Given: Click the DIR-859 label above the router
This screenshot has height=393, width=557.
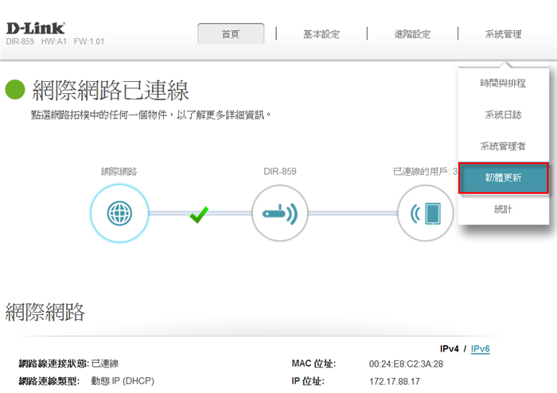Looking at the screenshot, I should point(280,171).
